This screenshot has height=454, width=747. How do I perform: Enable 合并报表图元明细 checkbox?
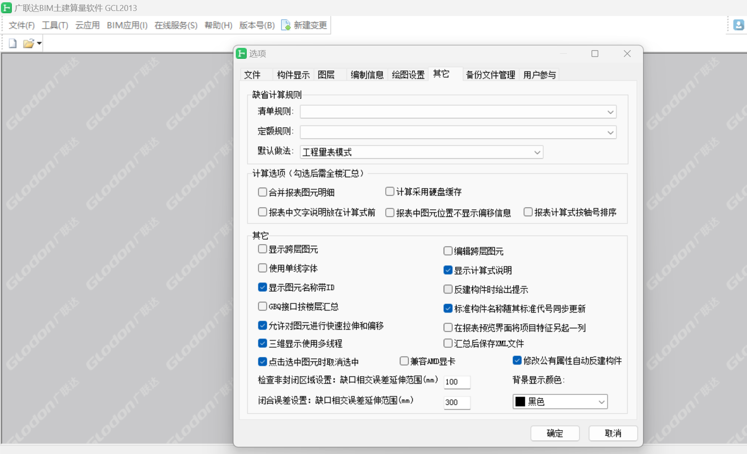[262, 192]
